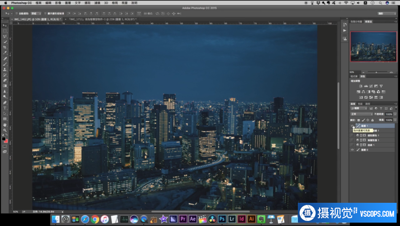Click the foreground black color swatch
The width and height of the screenshot is (400, 226).
[x=3, y=139]
